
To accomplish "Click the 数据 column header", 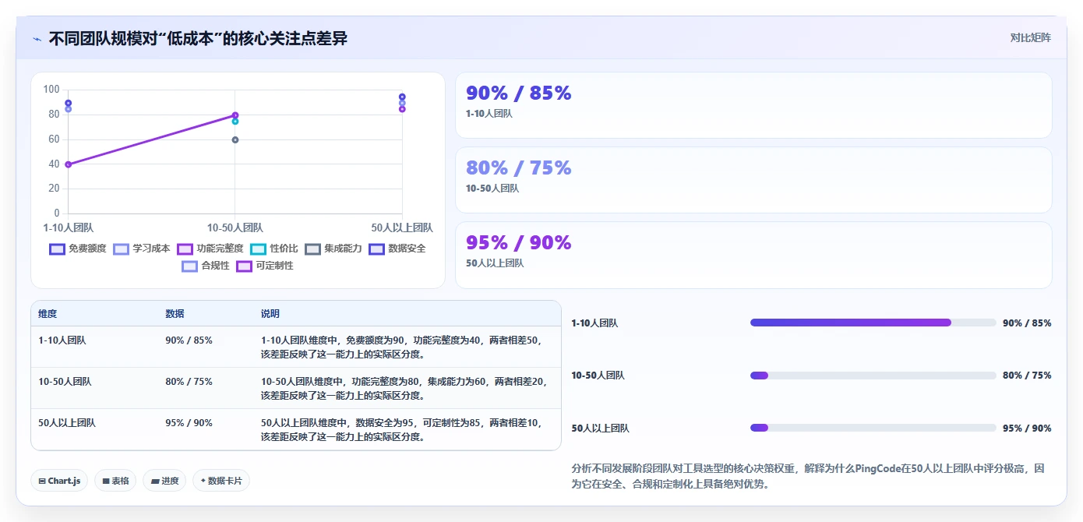I will [x=175, y=313].
